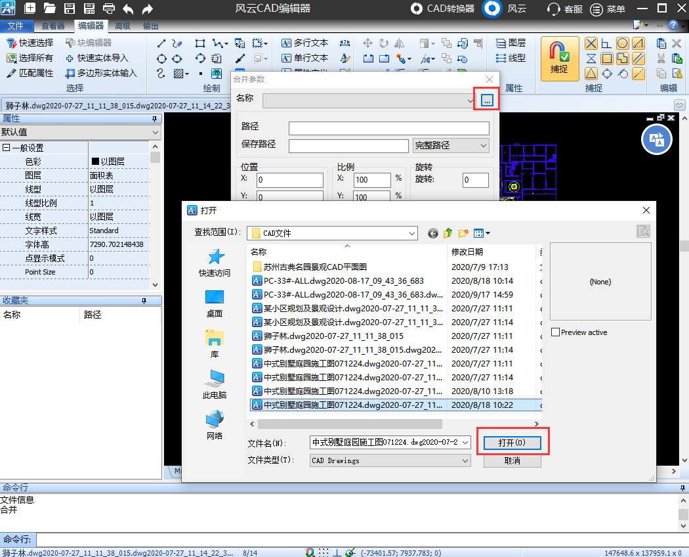Click the 命令行 command input field
This screenshot has width=689, height=557.
click(x=362, y=539)
